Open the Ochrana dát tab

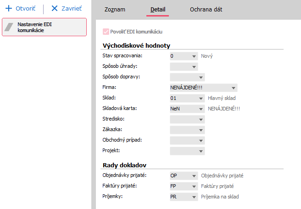coord(206,9)
